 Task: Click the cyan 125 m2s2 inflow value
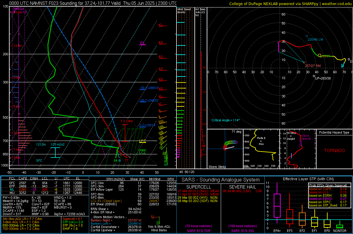point(58,144)
